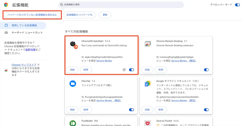This screenshot has height=126, width=242.
Task: Reload the ChromeOS AutoStart extension
Action: click(x=124, y=70)
